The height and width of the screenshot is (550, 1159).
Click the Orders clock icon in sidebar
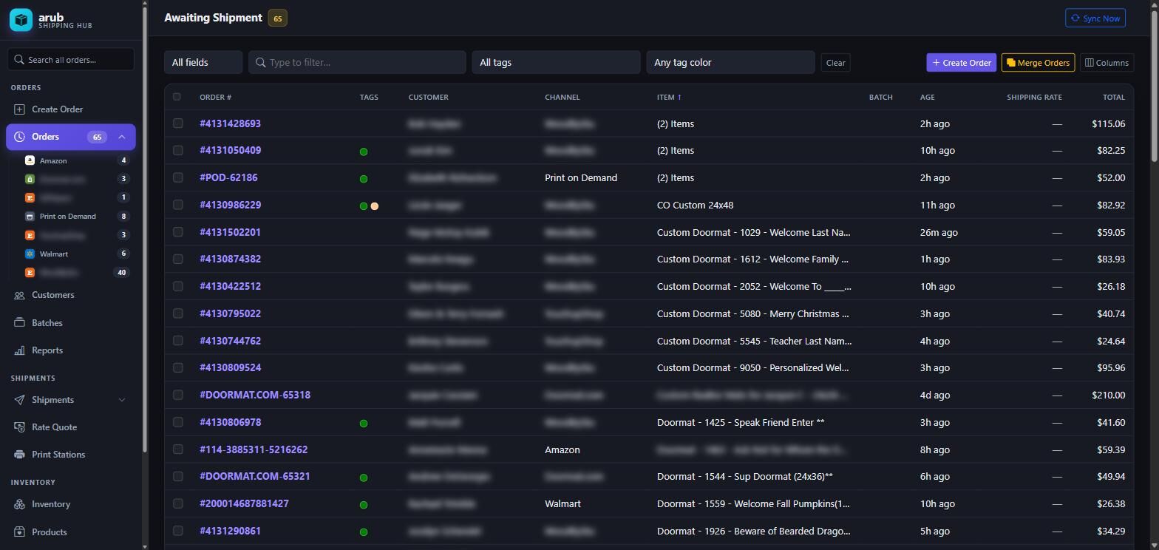pos(19,137)
